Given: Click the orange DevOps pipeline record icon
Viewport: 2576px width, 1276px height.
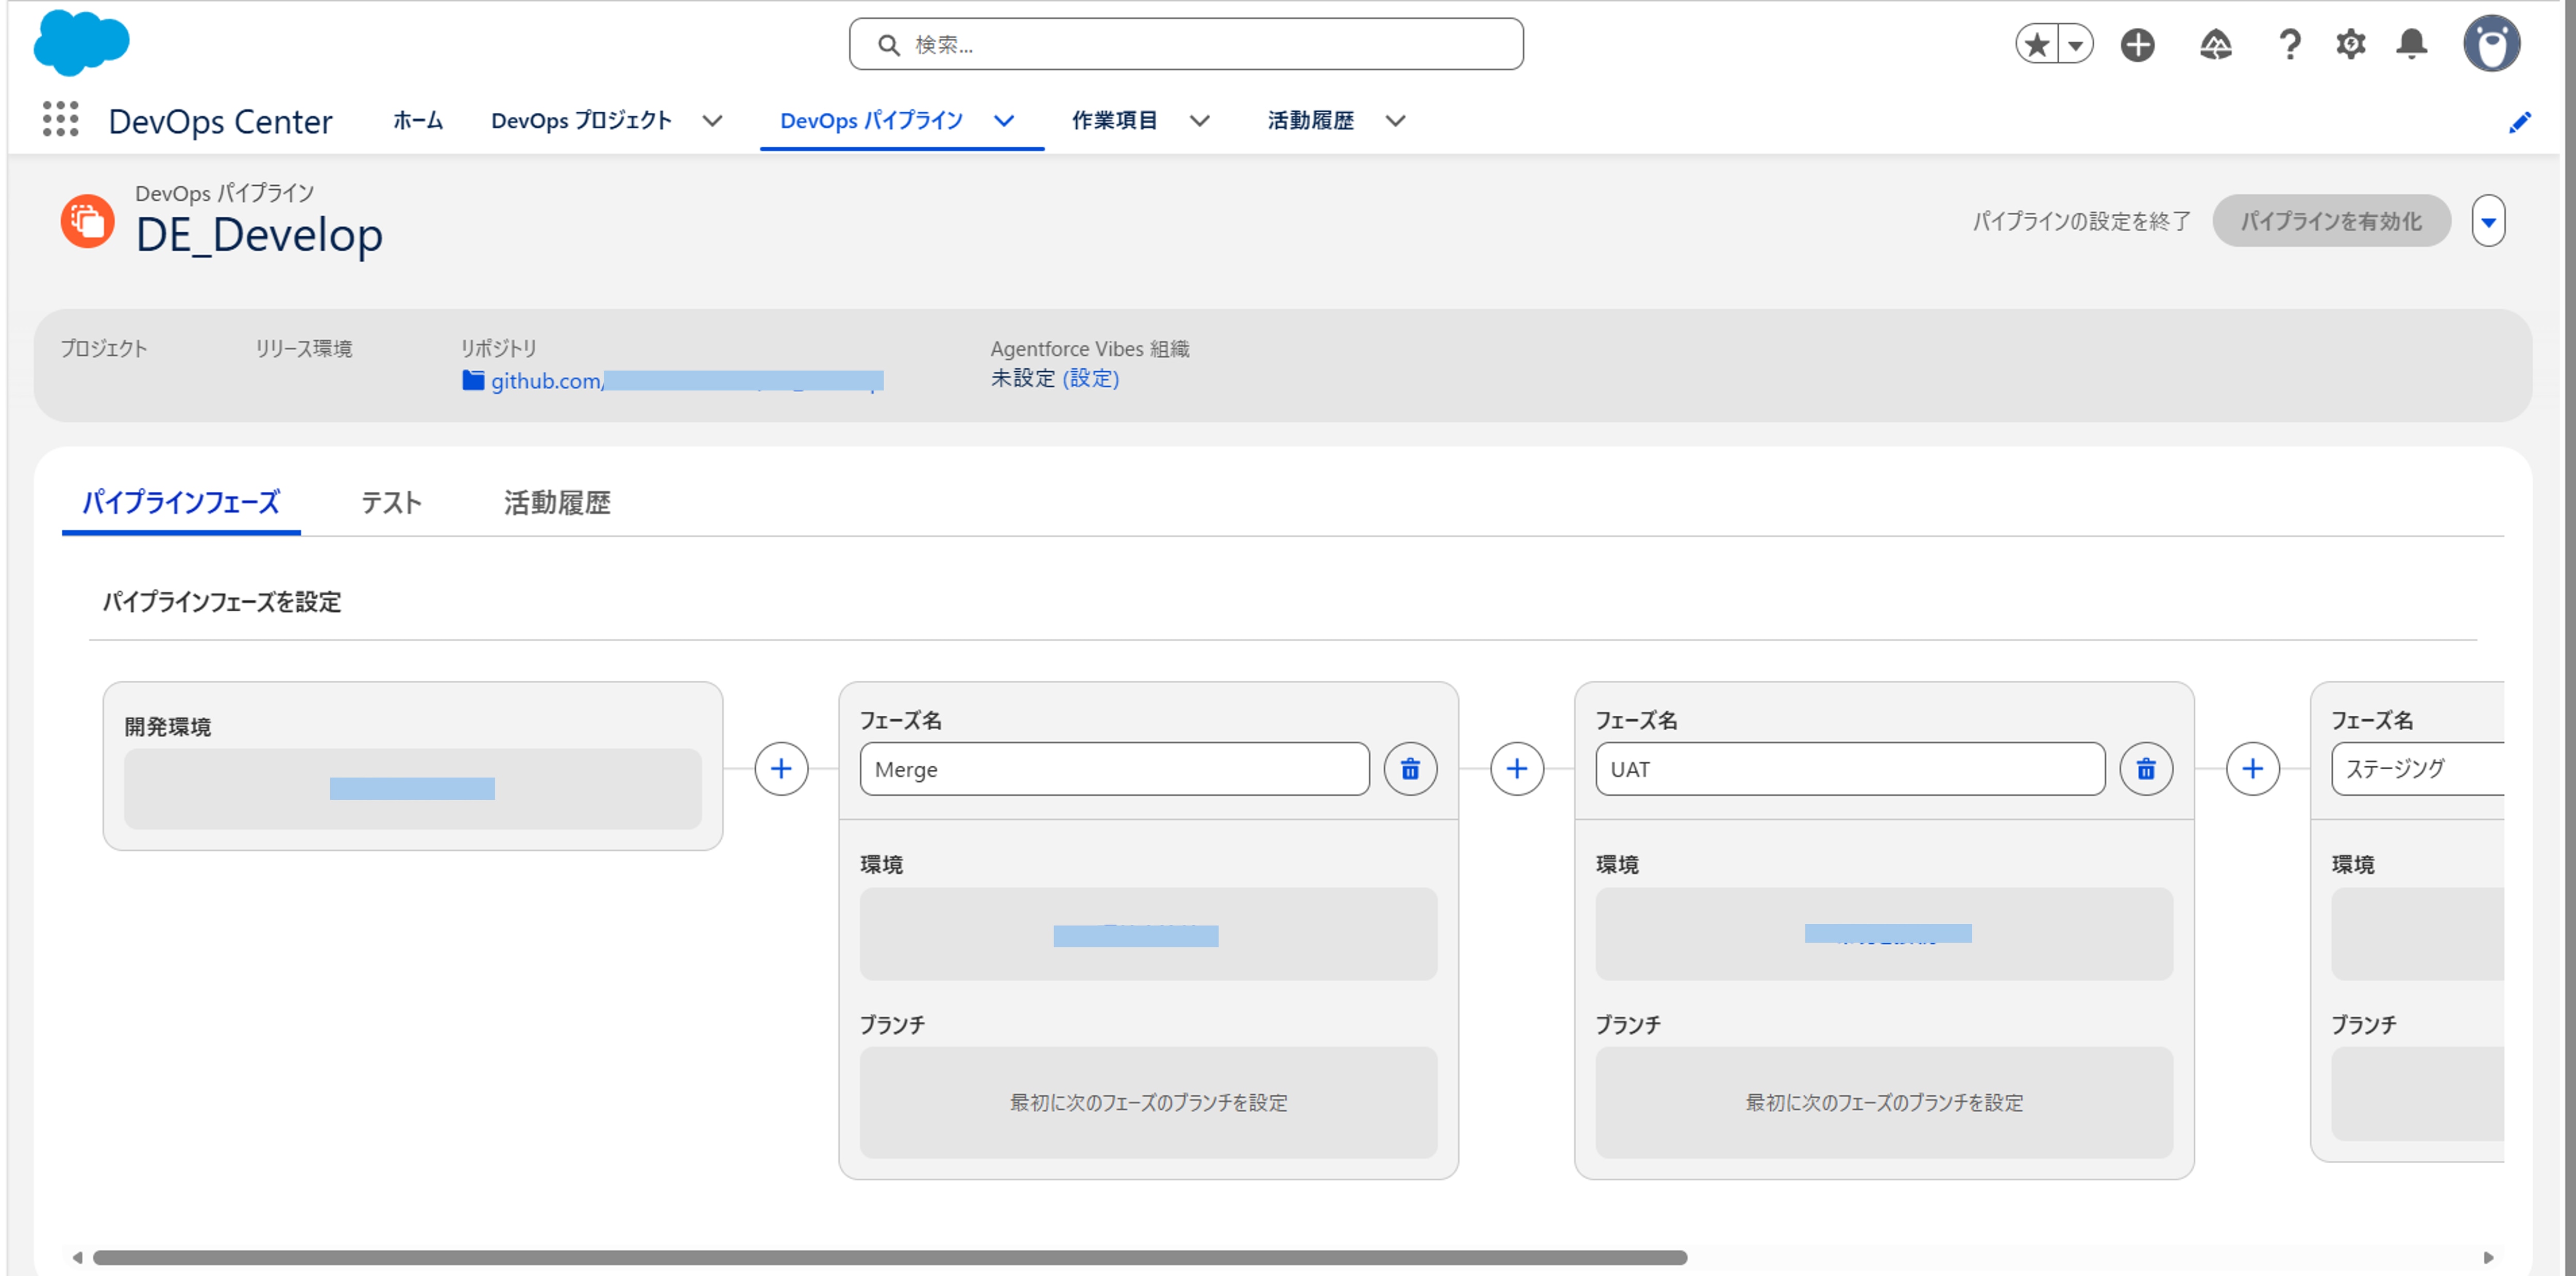Looking at the screenshot, I should click(x=87, y=221).
